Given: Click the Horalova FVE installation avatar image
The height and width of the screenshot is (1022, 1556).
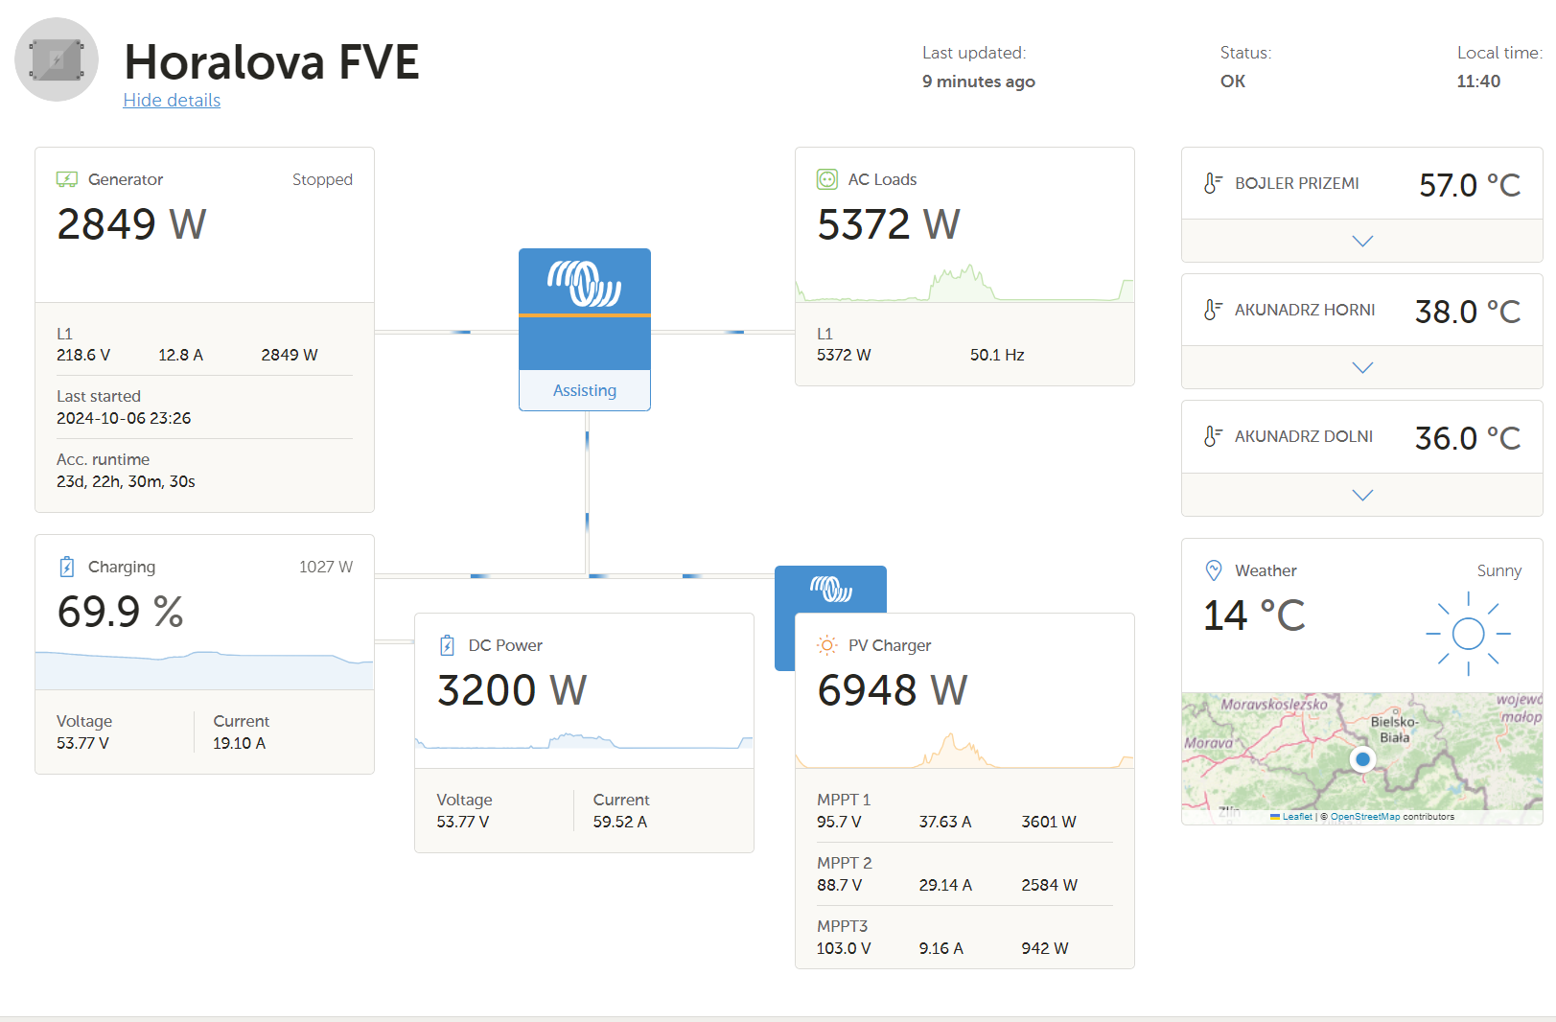Looking at the screenshot, I should click(x=57, y=59).
